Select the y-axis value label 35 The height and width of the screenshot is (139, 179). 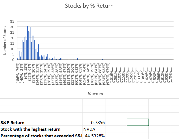12,21
